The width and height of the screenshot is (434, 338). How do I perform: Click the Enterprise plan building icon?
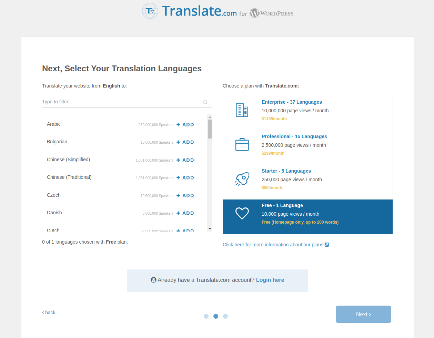(x=242, y=110)
